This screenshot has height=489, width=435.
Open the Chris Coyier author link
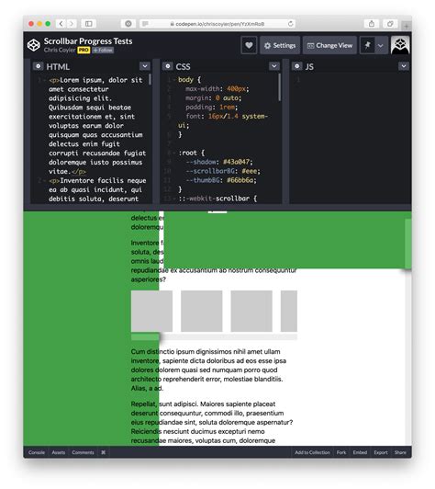point(60,50)
